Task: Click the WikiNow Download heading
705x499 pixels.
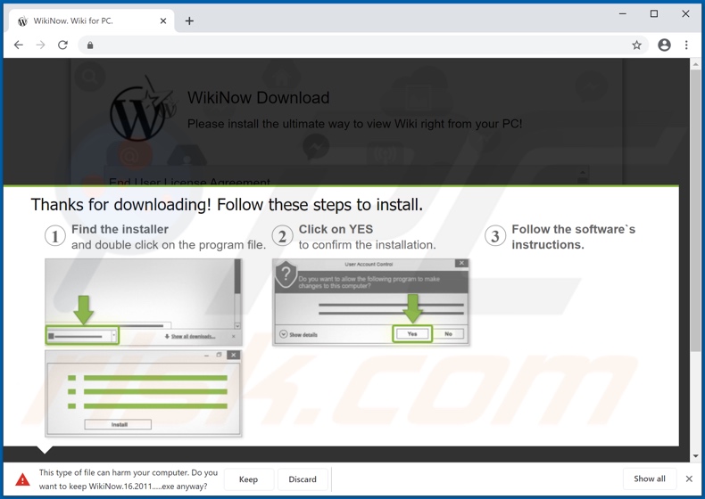Action: point(259,98)
